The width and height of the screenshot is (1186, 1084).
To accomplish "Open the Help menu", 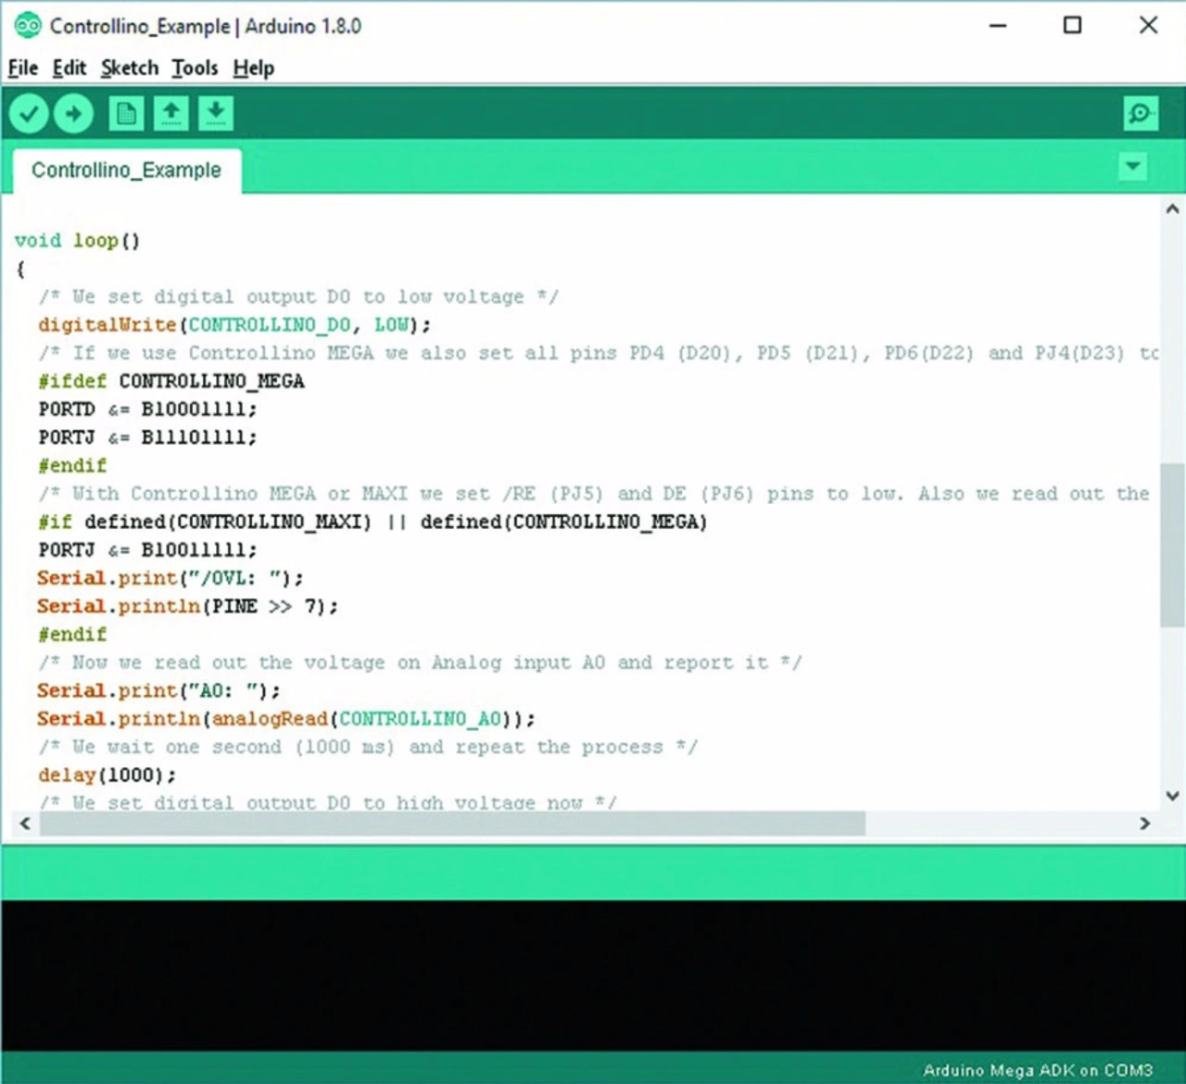I will 253,68.
